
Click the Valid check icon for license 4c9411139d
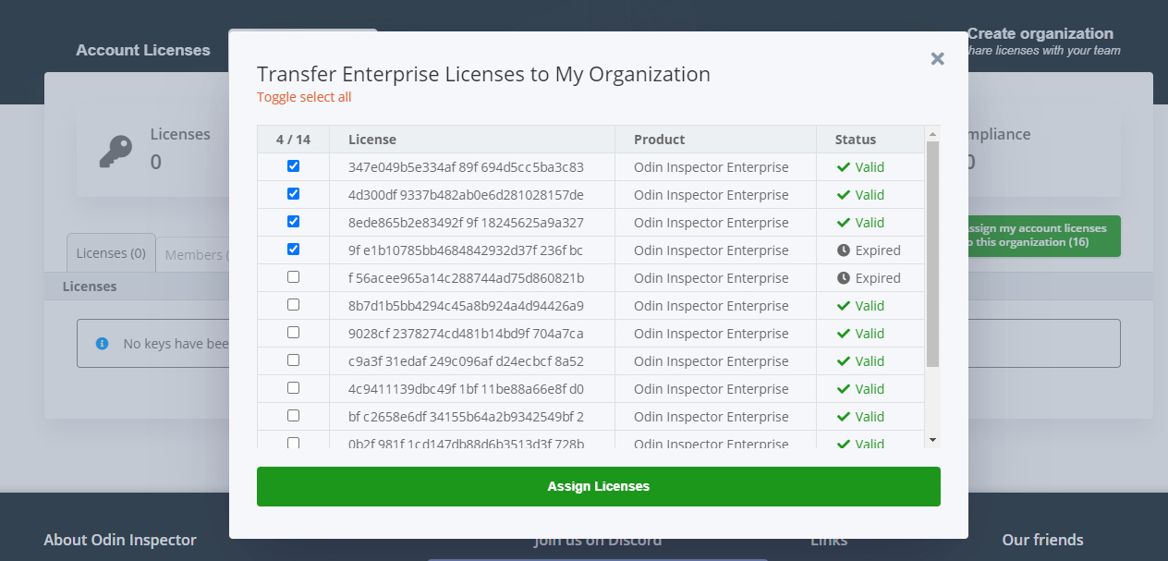843,389
